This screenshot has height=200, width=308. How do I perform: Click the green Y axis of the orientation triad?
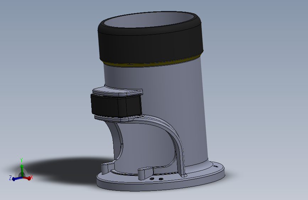[22, 171]
